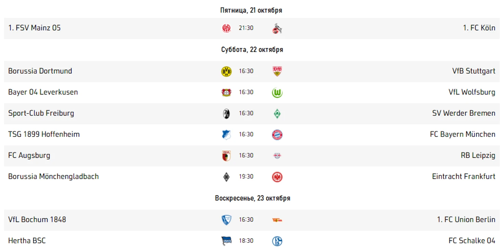Click the Schalke 04 blue crest
This screenshot has width=500, height=252.
point(277,241)
